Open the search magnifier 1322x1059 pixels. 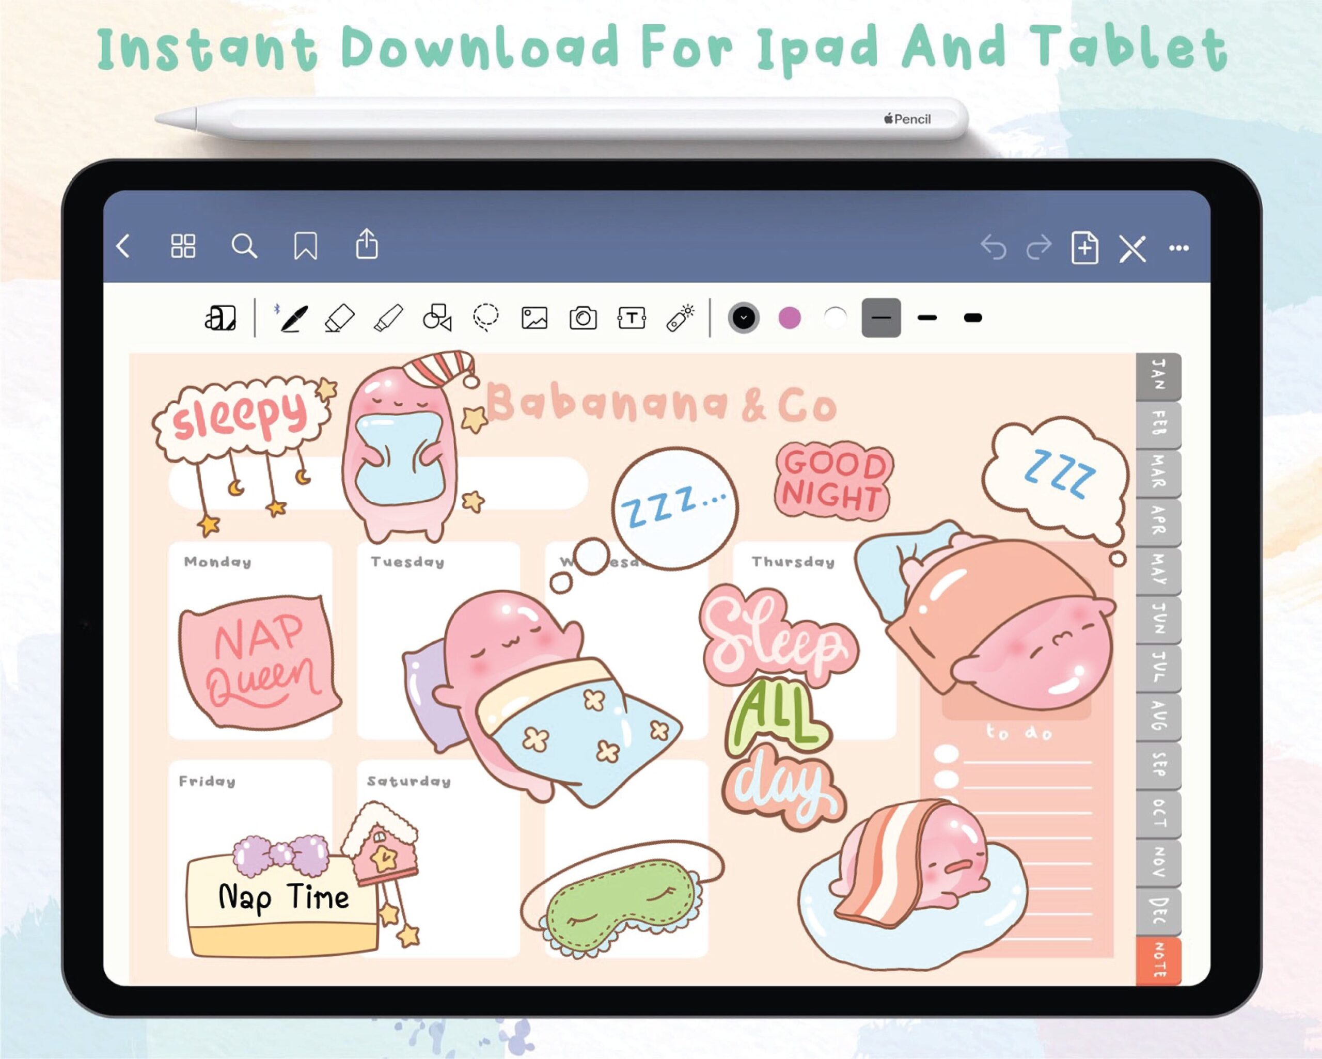244,246
